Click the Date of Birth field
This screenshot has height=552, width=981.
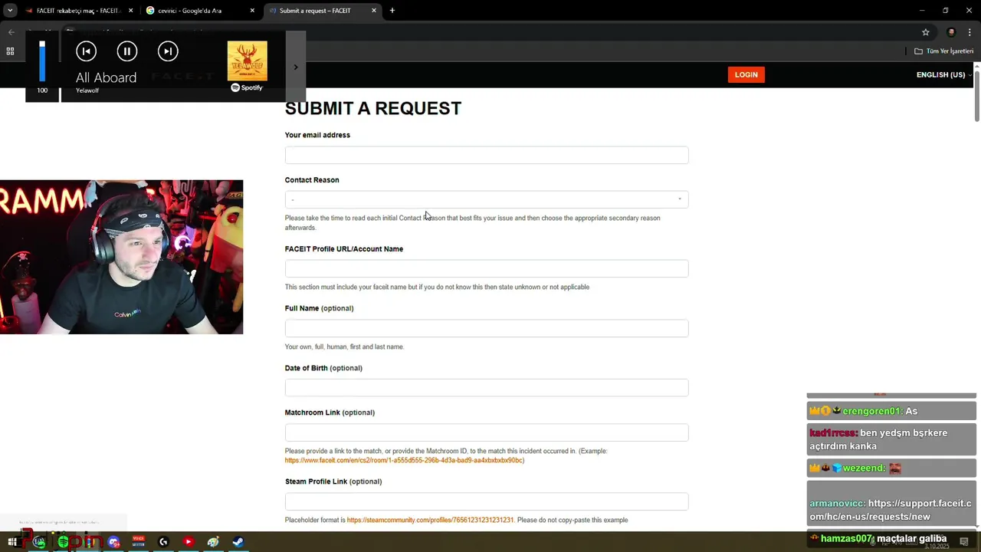487,388
